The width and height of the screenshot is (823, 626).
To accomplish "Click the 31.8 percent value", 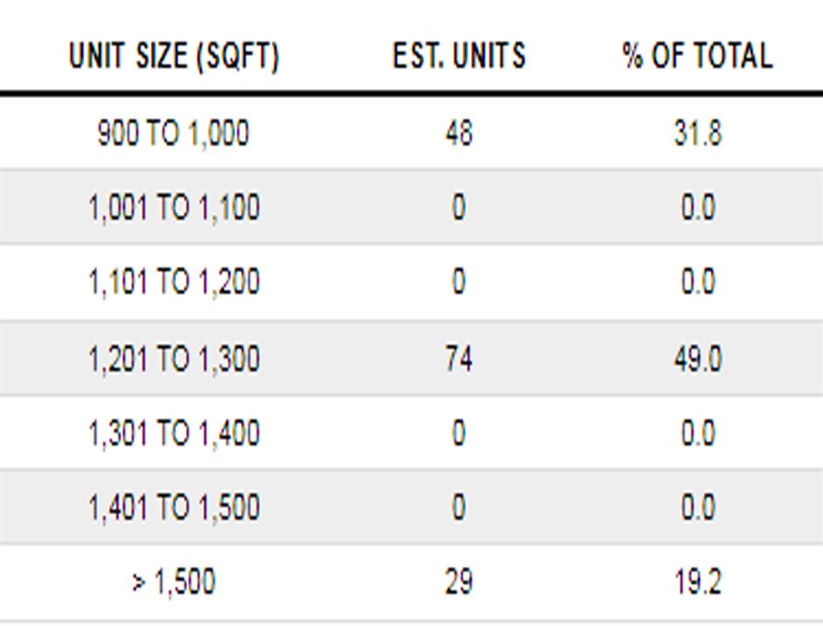I will [697, 134].
